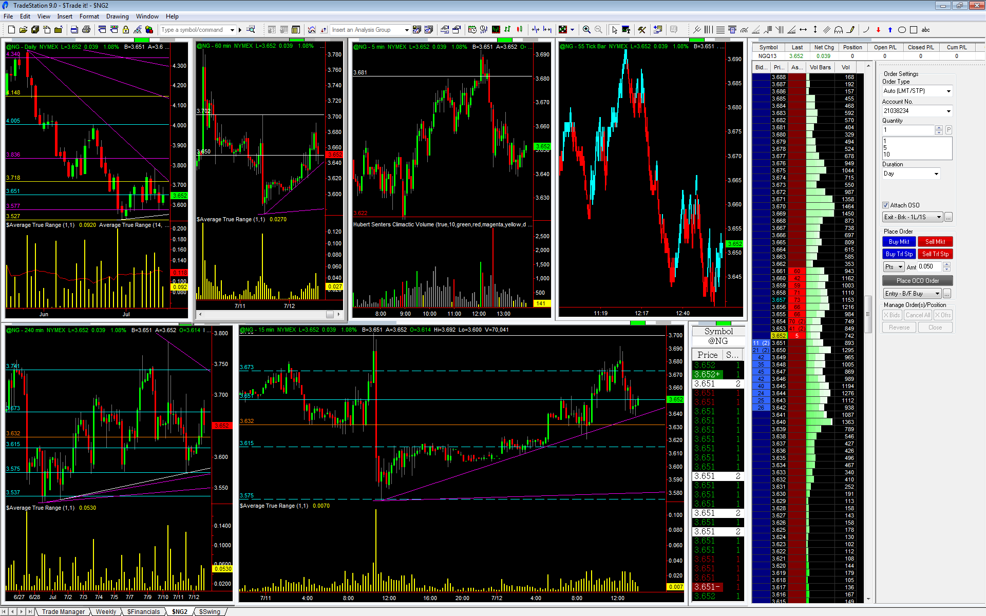Click the Open folder toolbar icon
The image size is (986, 616).
(23, 30)
